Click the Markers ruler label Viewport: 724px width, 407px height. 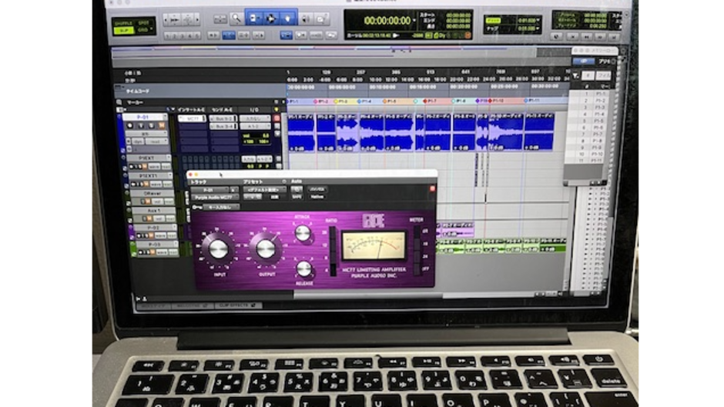pos(135,102)
